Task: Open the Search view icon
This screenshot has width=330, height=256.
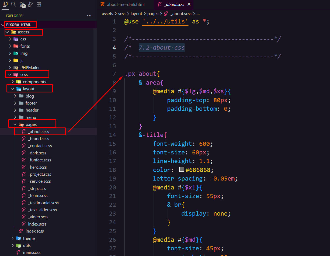Action: [x=13, y=4]
